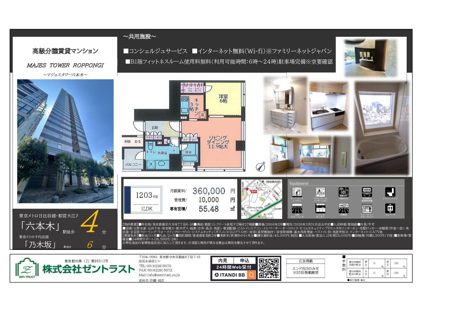Click the Zen Trust company logo

point(27,268)
